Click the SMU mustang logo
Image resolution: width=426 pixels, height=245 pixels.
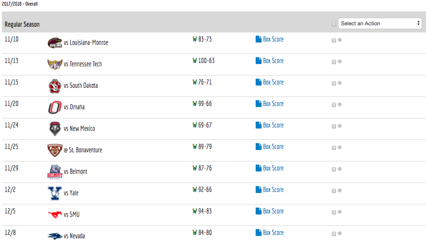tap(55, 215)
